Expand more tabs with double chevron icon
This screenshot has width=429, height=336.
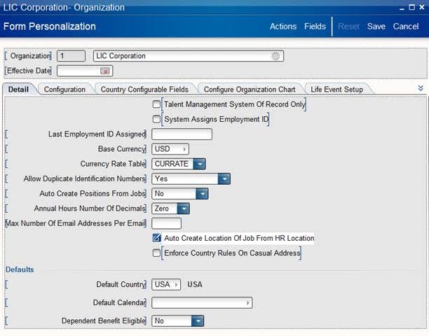click(x=421, y=88)
